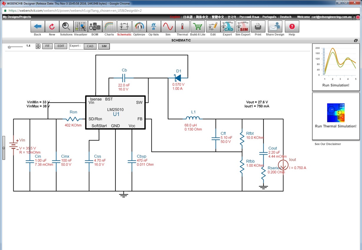Print the design via printer icon
362x250 pixels.
tap(258, 27)
